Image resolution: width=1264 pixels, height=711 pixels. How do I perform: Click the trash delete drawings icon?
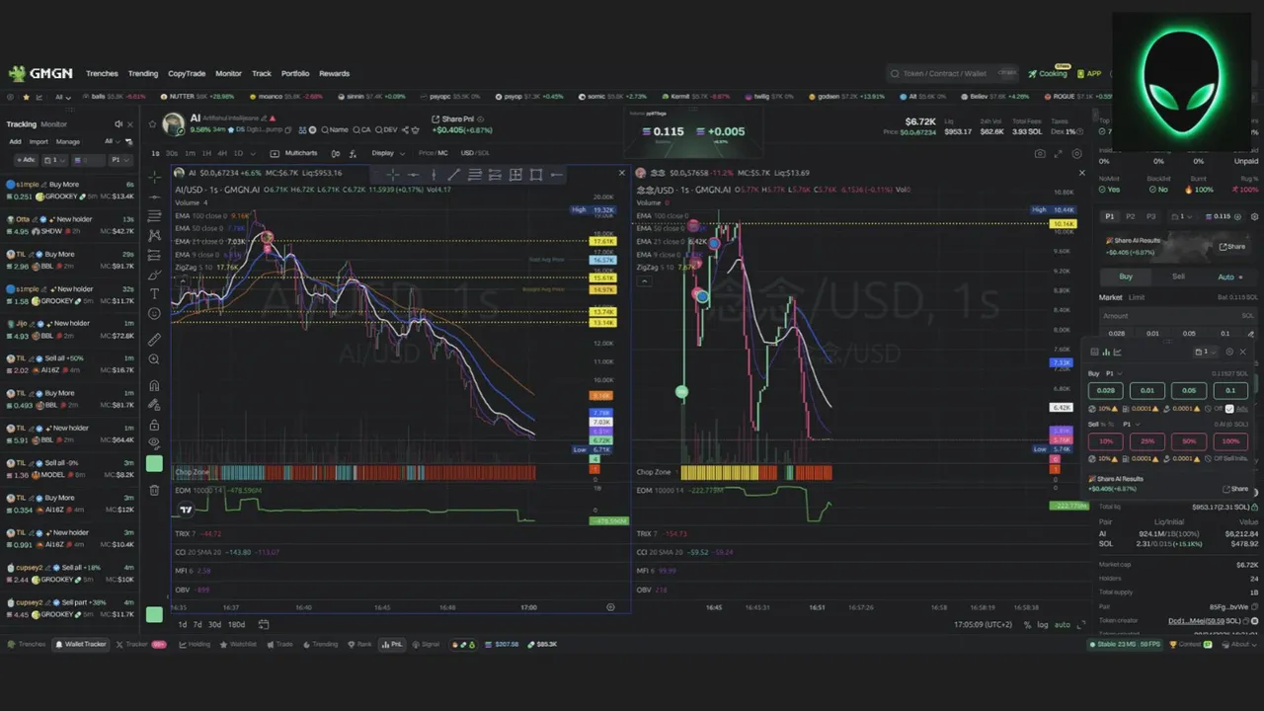point(154,490)
